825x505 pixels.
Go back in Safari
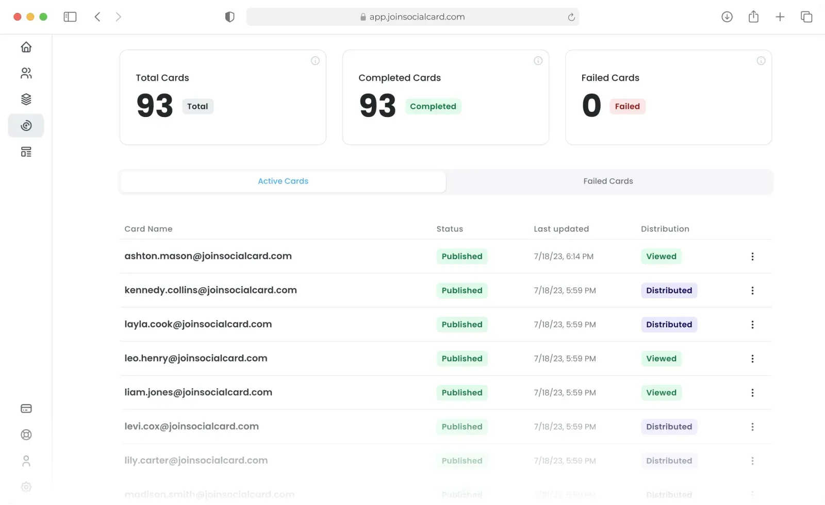point(97,17)
